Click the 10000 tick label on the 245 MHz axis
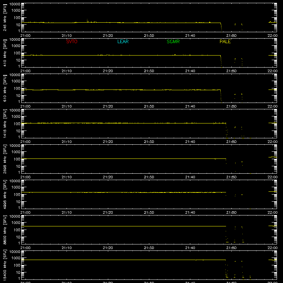283x283 pixels. pyautogui.click(x=15, y=4)
